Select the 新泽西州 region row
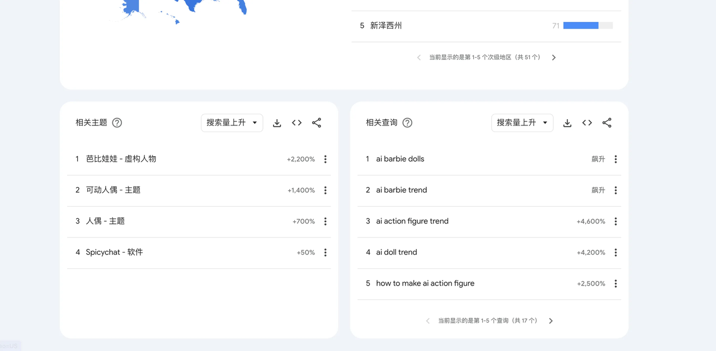Screen dimensions: 716x351 [486, 26]
